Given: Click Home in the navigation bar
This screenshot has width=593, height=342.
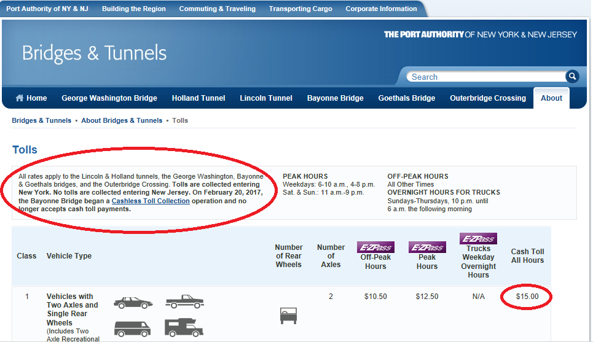Looking at the screenshot, I should tap(37, 98).
